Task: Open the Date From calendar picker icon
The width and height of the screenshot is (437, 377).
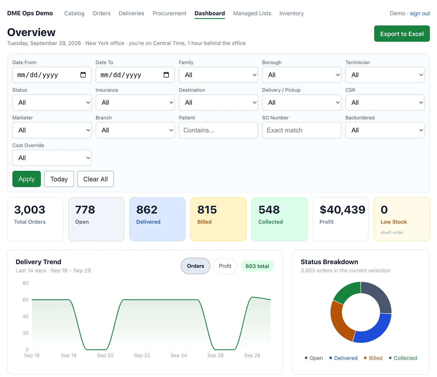Action: 83,75
